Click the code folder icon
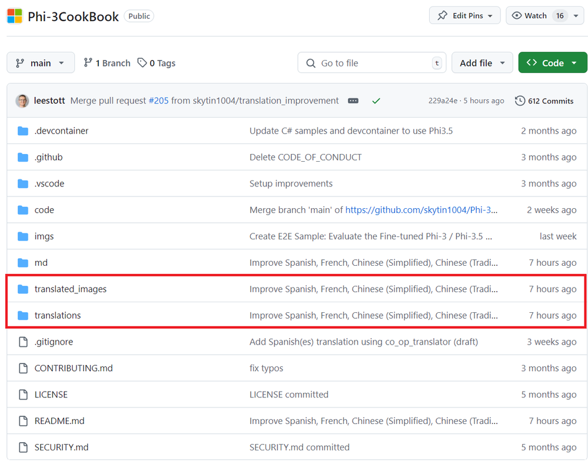 [x=23, y=210]
